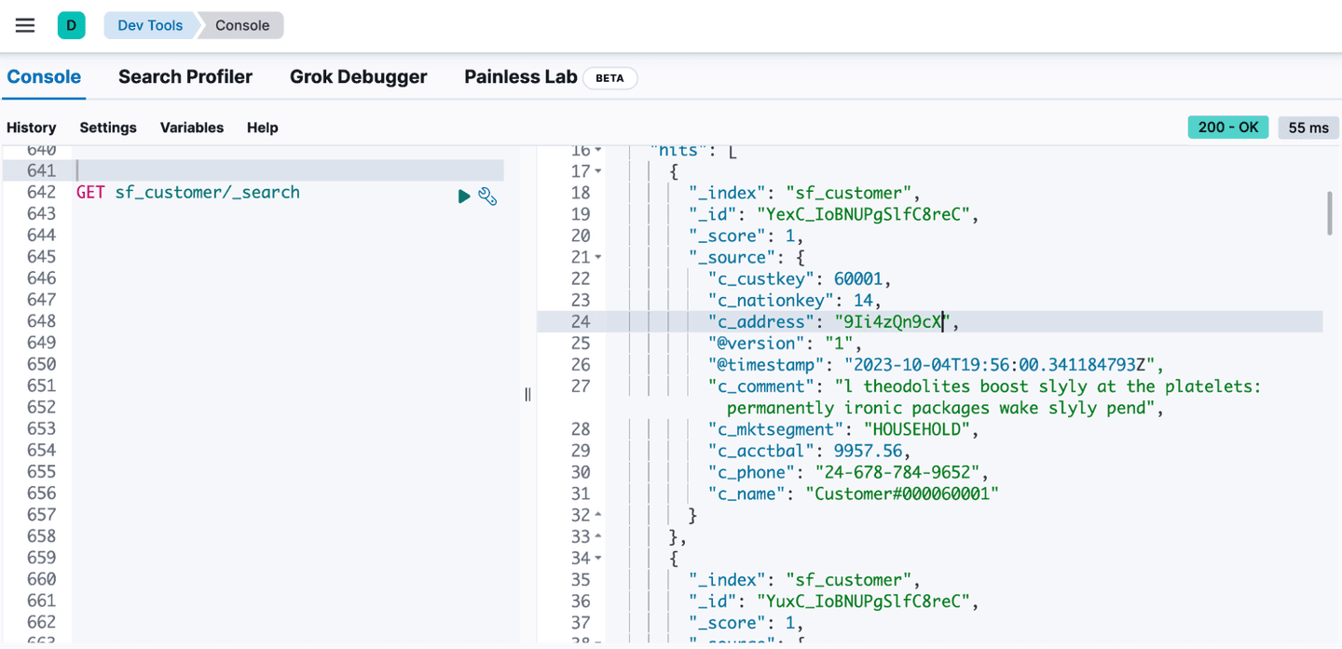Screen dimensions: 1342x649
Task: Open the Grok Debugger tab
Action: tap(359, 76)
